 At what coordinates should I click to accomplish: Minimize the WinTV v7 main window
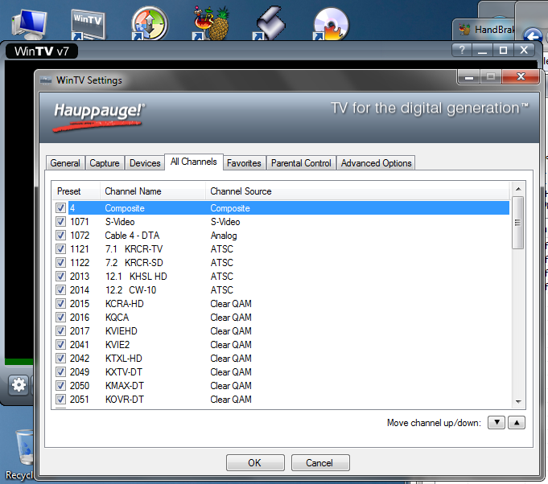click(482, 51)
